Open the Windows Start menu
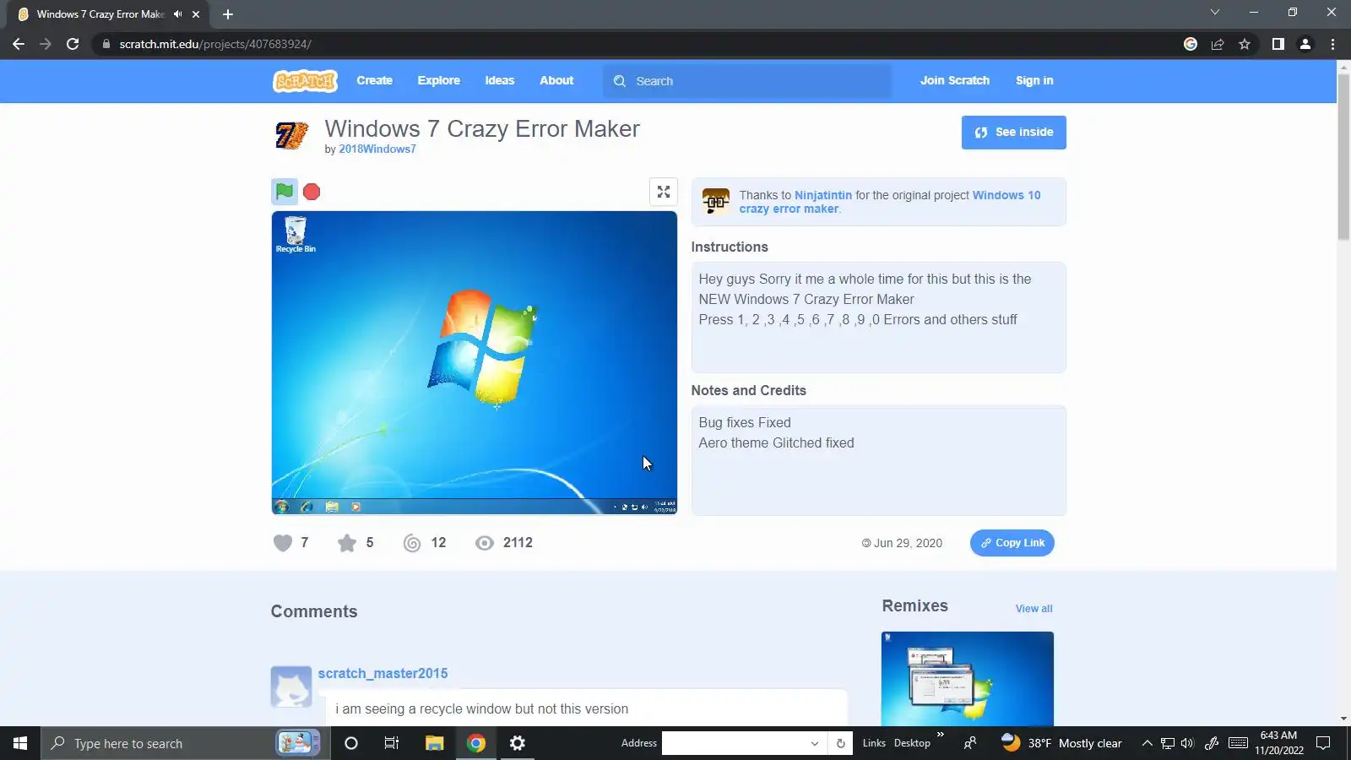The height and width of the screenshot is (760, 1351). click(20, 743)
